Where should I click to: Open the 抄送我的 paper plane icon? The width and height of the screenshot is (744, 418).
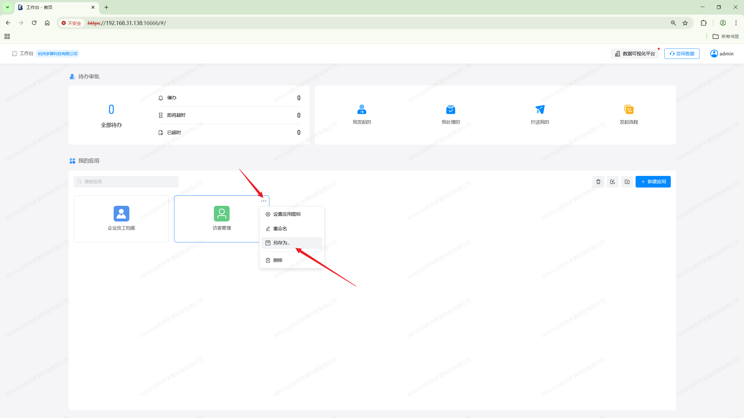pyautogui.click(x=540, y=110)
